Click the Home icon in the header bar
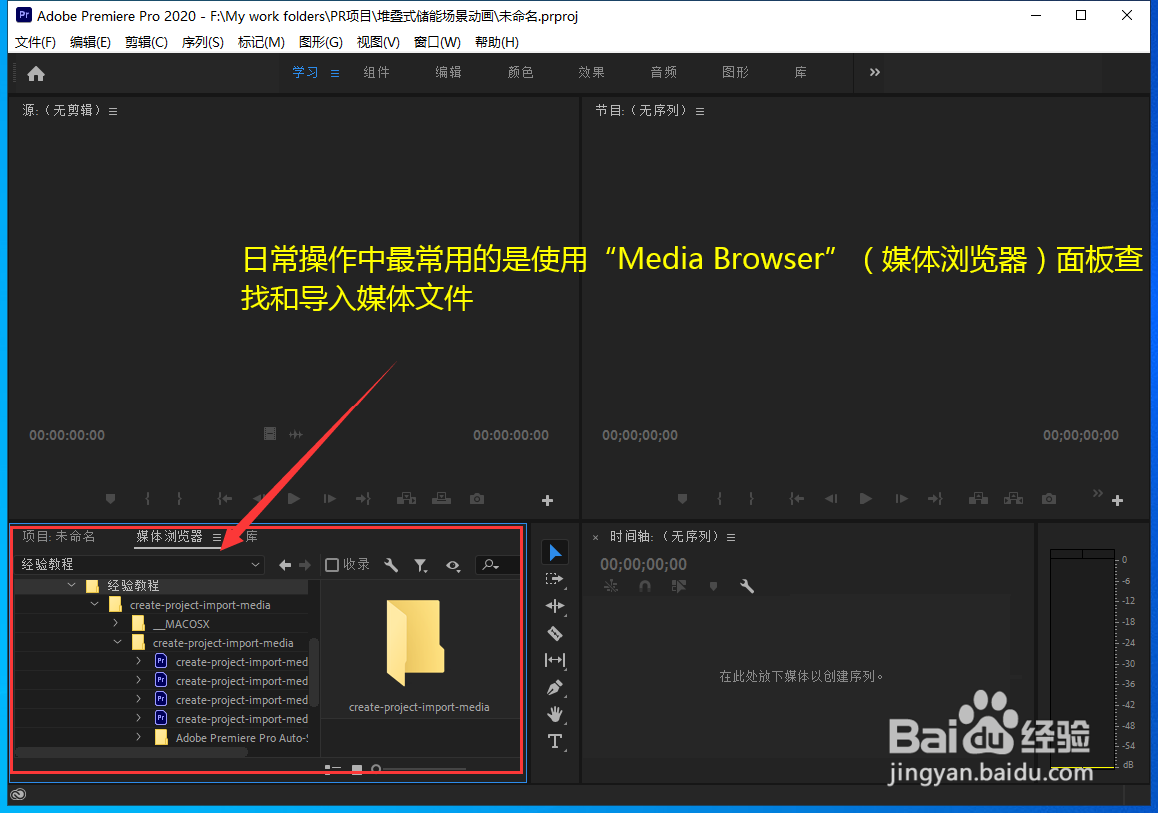The height and width of the screenshot is (813, 1158). pyautogui.click(x=36, y=73)
